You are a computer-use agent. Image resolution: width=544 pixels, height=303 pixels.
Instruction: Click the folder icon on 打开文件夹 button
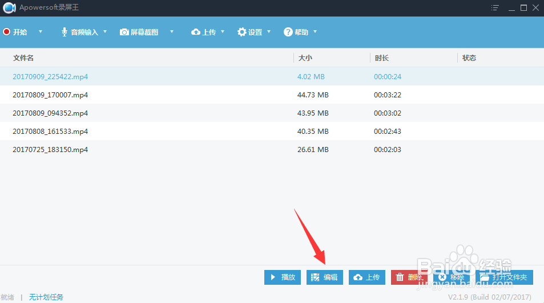484,277
